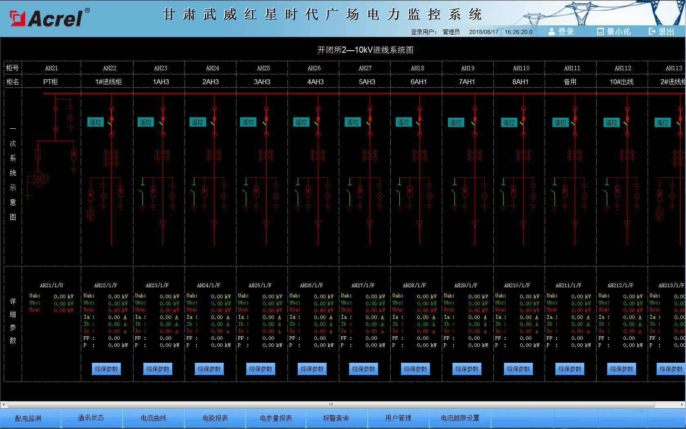Screen dimensions: 686x429
Task: Click the circuit breaker symbol in AH27 feeder
Action: (x=370, y=121)
